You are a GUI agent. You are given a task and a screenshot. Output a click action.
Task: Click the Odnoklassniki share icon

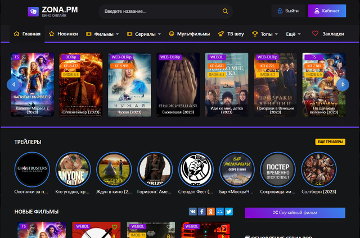pyautogui.click(x=211, y=212)
